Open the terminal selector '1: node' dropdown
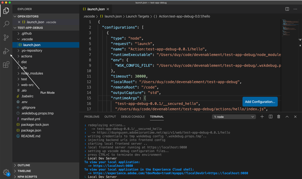The height and width of the screenshot is (179, 302). (234, 117)
